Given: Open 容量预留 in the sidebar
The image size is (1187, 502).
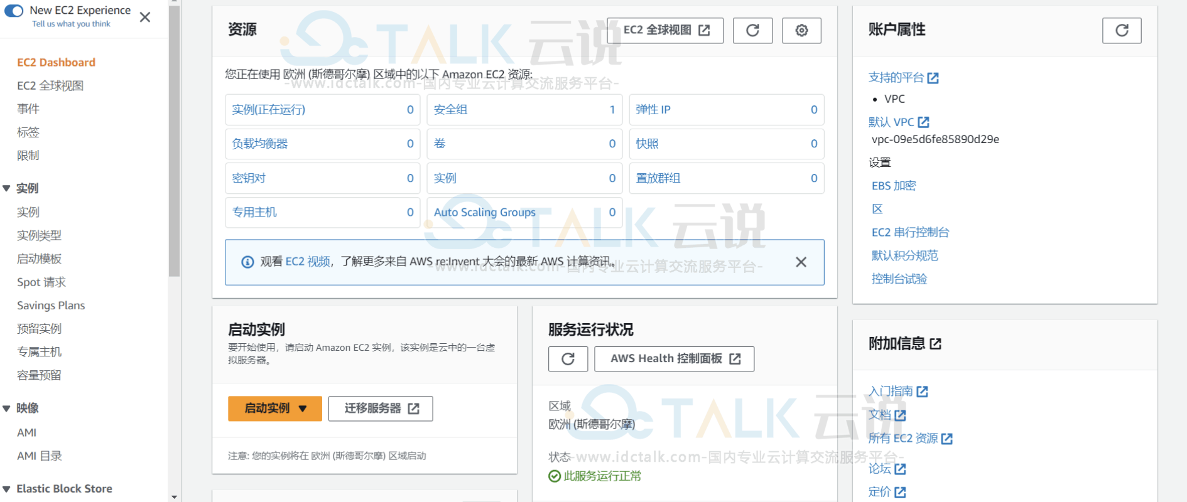Looking at the screenshot, I should coord(39,375).
